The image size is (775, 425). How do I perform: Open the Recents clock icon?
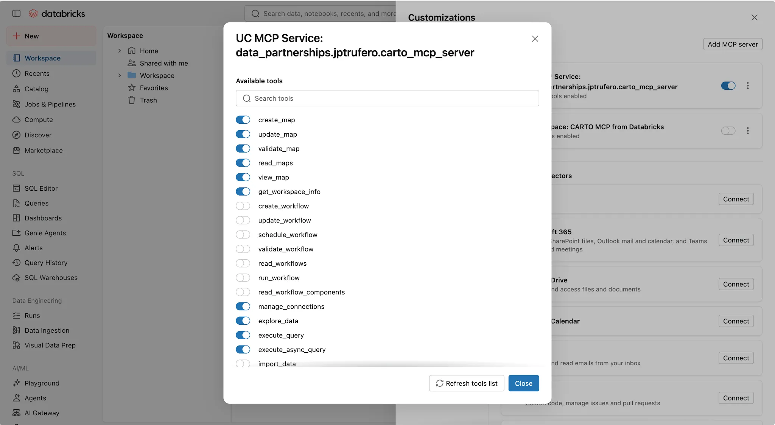(x=16, y=73)
